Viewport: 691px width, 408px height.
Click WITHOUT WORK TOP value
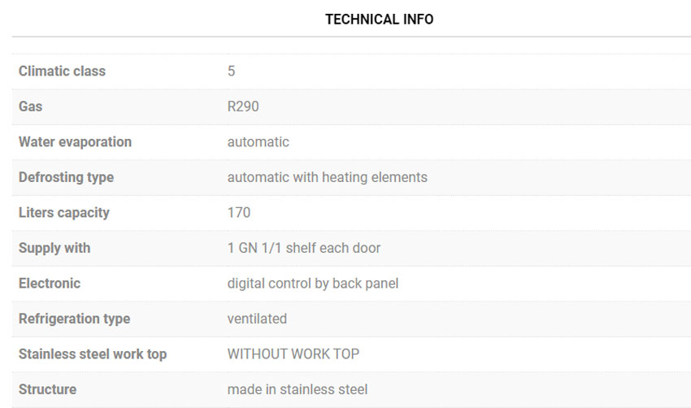tap(293, 354)
